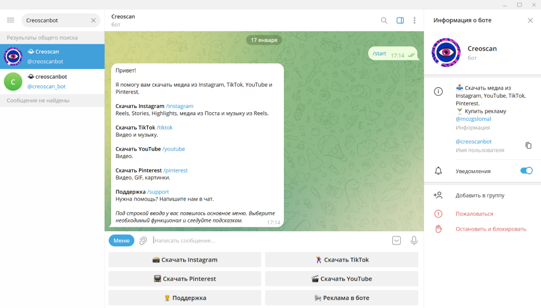Click the Creoscan chat header title

coord(123,16)
